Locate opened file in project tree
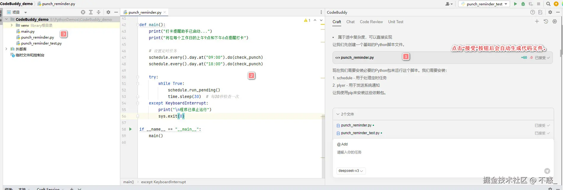 click(83, 12)
